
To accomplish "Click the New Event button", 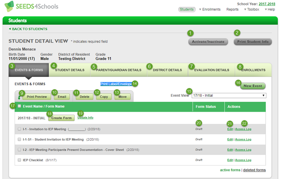I will click(x=253, y=86).
